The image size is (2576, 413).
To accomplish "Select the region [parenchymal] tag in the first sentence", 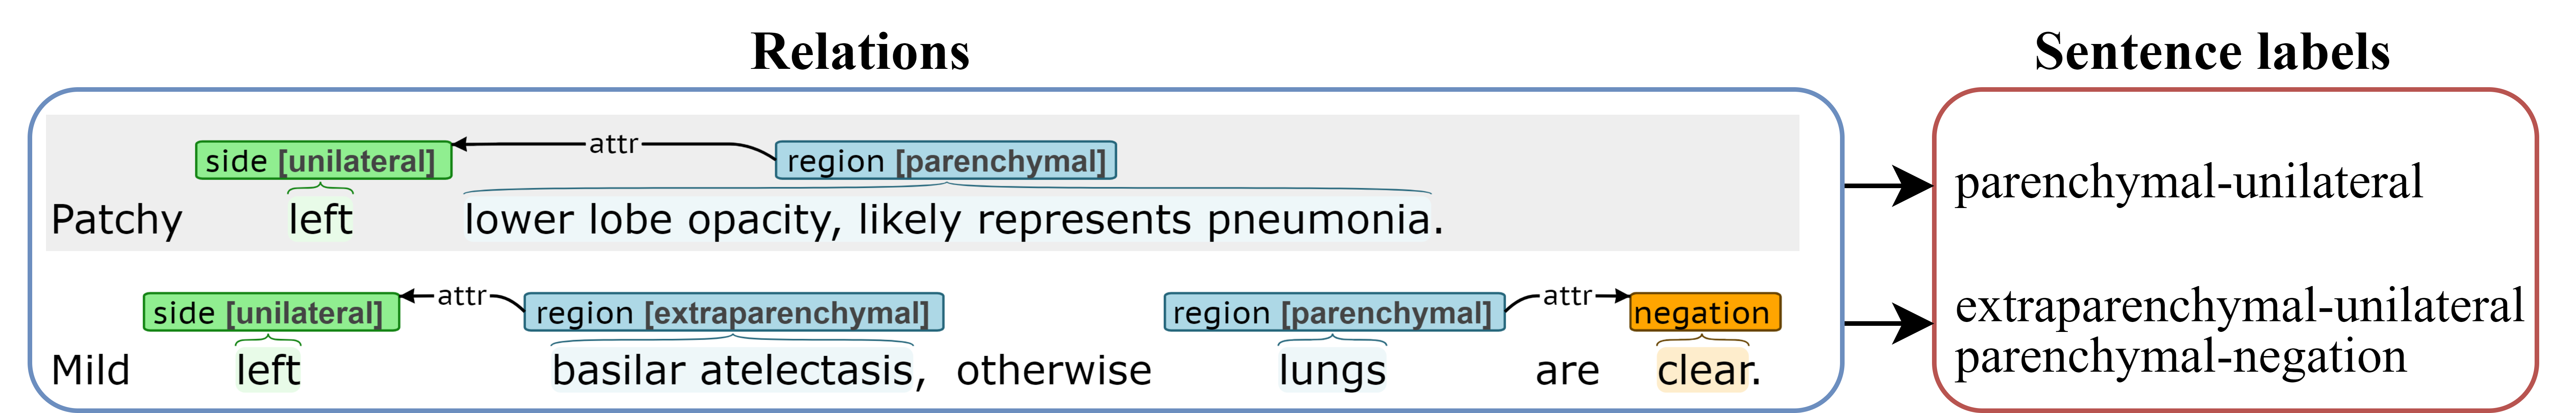I will click(x=945, y=161).
